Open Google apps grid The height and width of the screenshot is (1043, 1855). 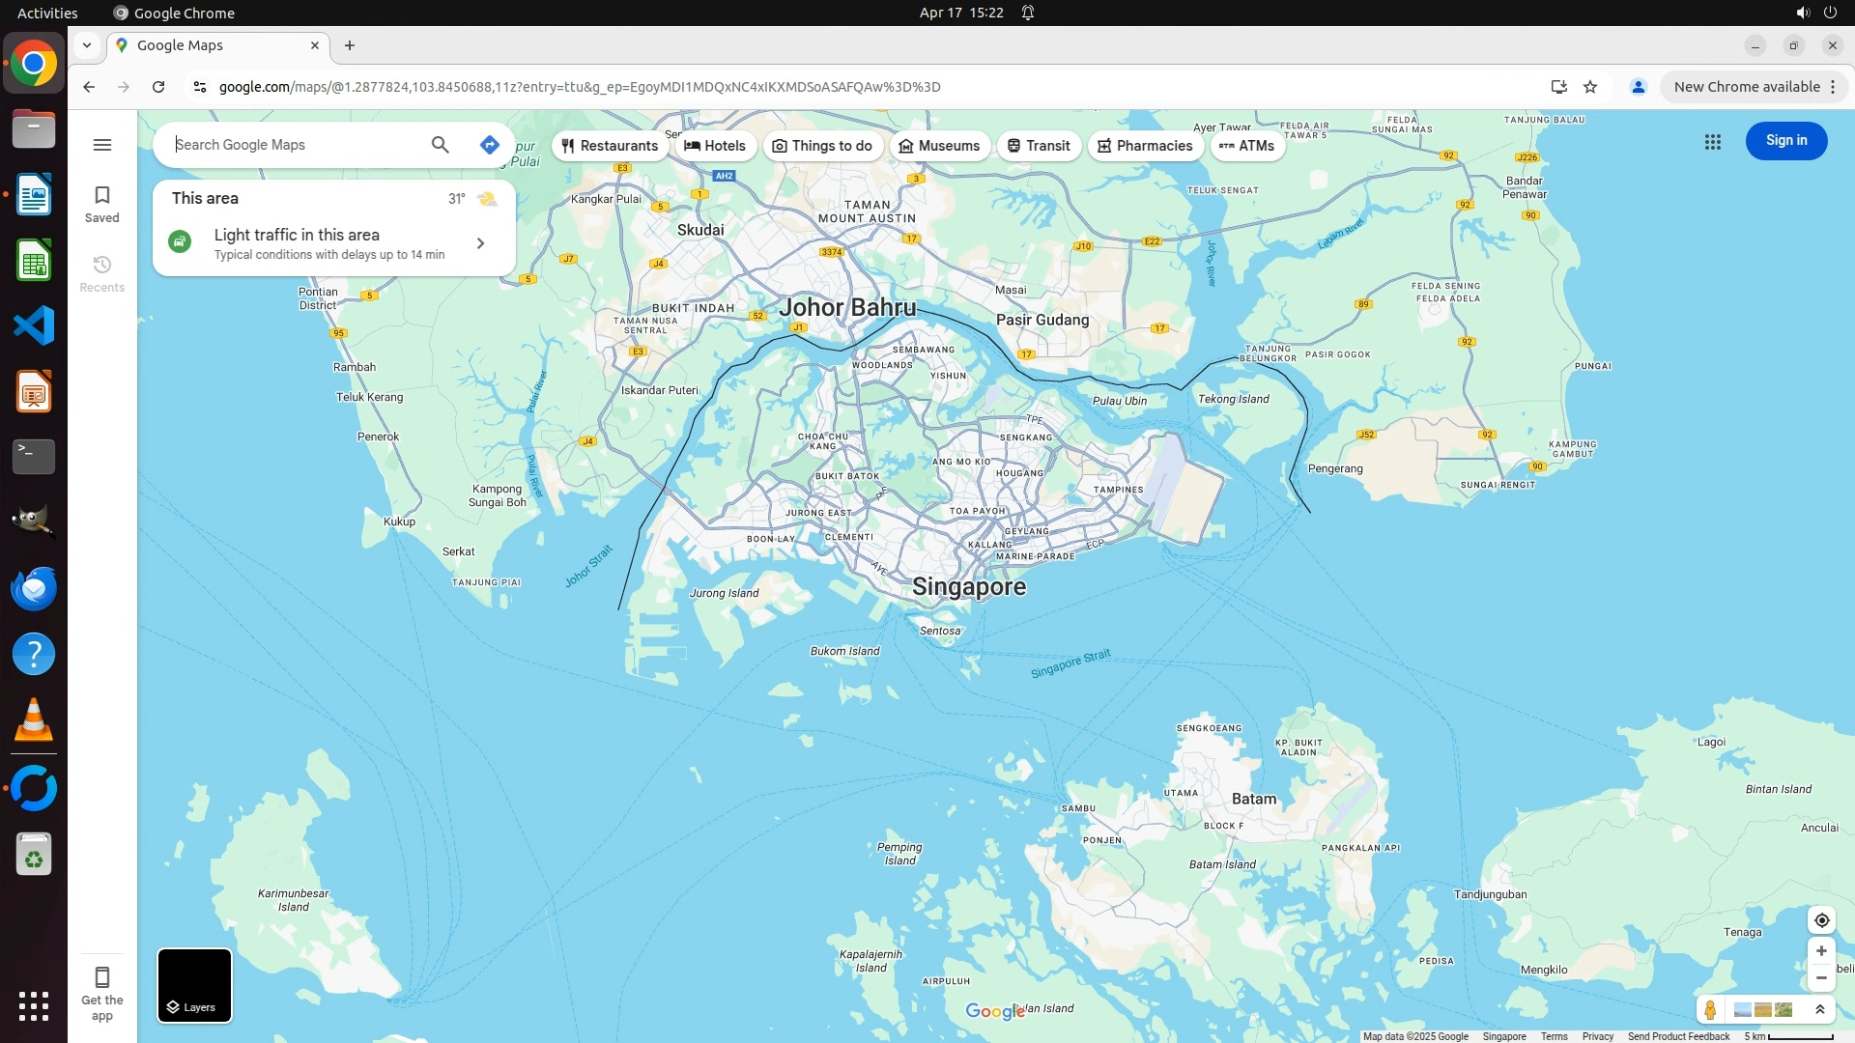(x=1712, y=142)
